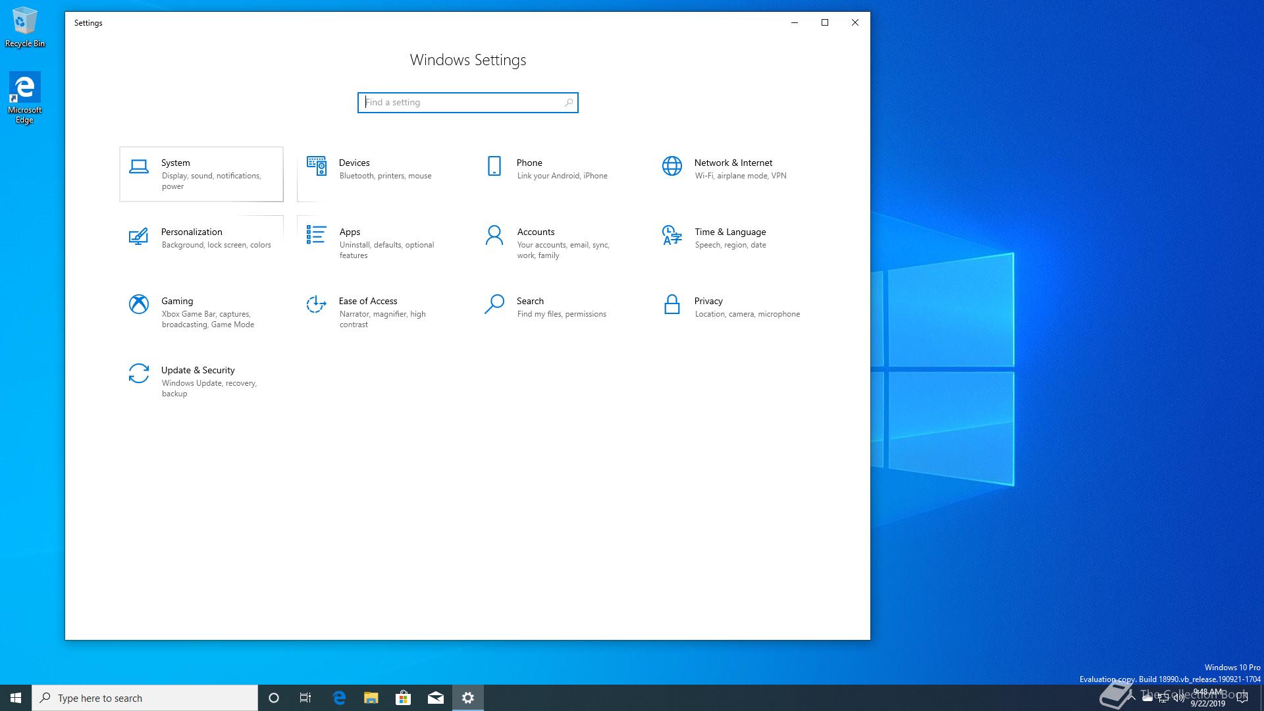
Task: Click "Find my files, permissions" text
Action: coord(562,314)
